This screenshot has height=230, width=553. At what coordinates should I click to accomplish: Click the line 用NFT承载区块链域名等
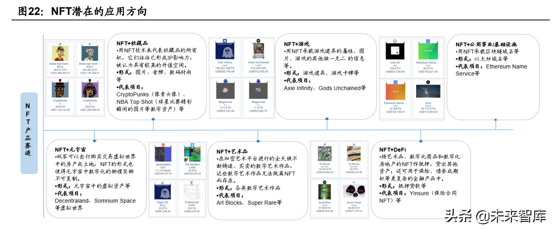click(x=487, y=51)
